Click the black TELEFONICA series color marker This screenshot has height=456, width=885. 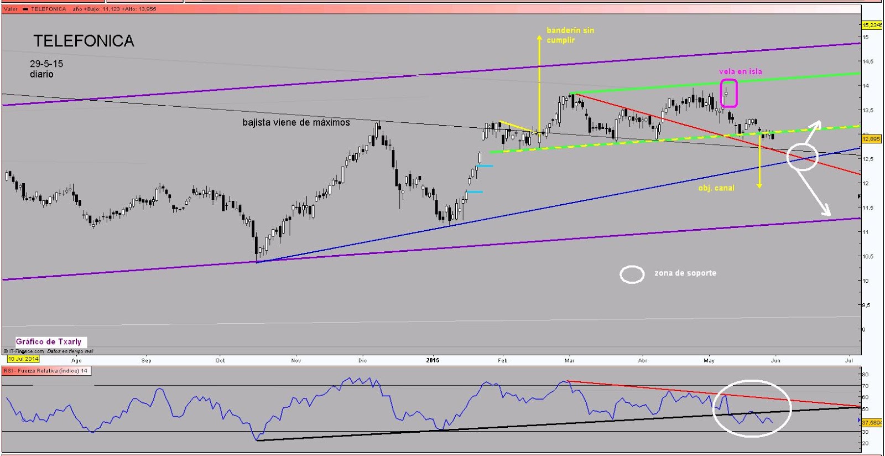click(25, 9)
